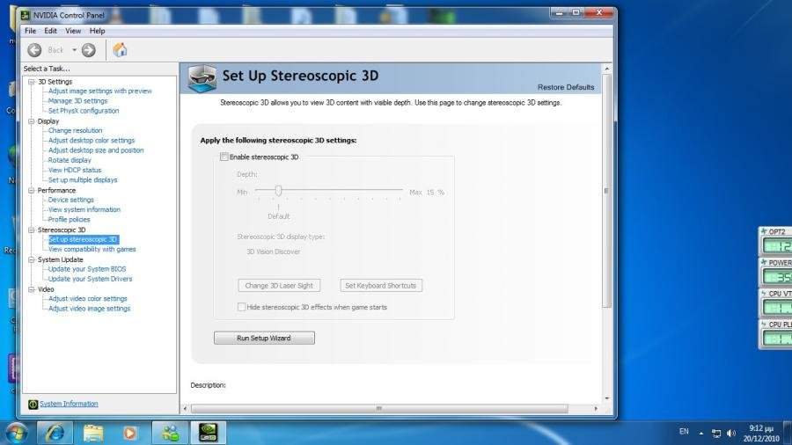The height and width of the screenshot is (445, 792).
Task: Select Rotate display
Action: point(70,160)
